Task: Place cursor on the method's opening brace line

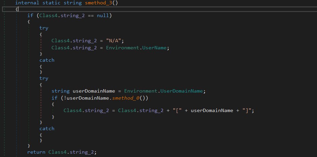Action: click(17, 9)
